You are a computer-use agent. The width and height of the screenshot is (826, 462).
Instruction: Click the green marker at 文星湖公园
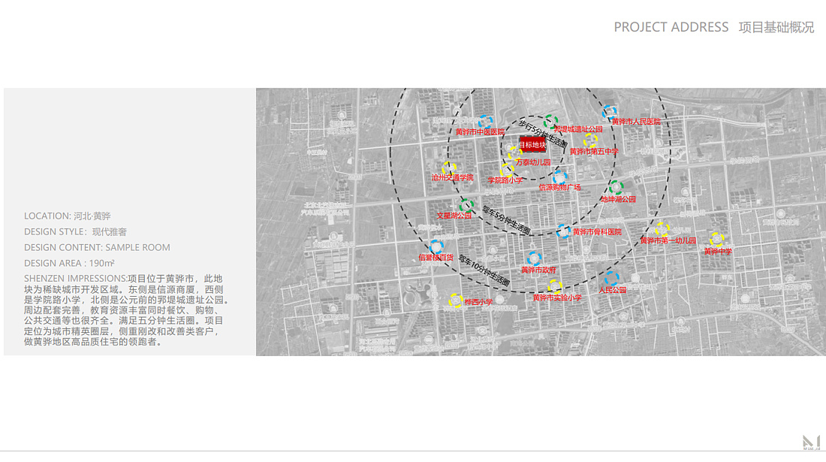(466, 204)
